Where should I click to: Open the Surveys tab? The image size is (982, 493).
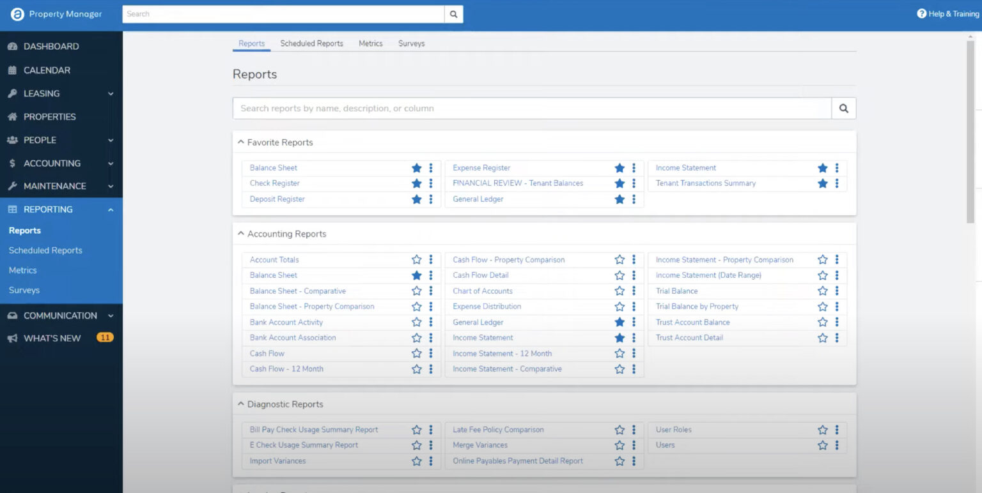coord(411,43)
